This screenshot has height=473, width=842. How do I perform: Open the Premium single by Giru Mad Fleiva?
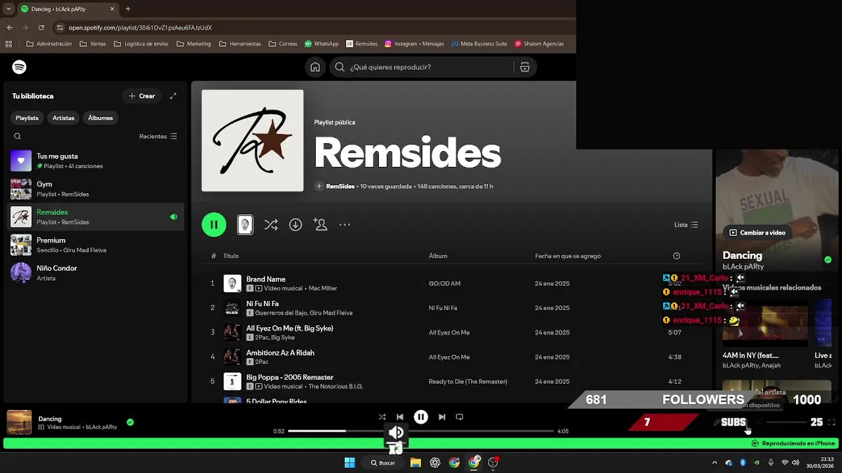(x=95, y=245)
